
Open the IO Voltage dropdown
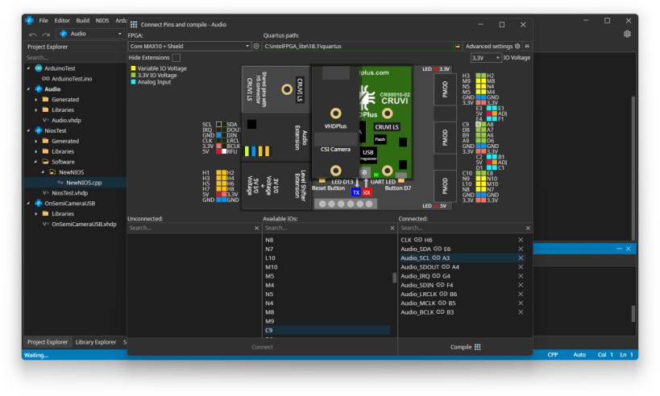(486, 58)
